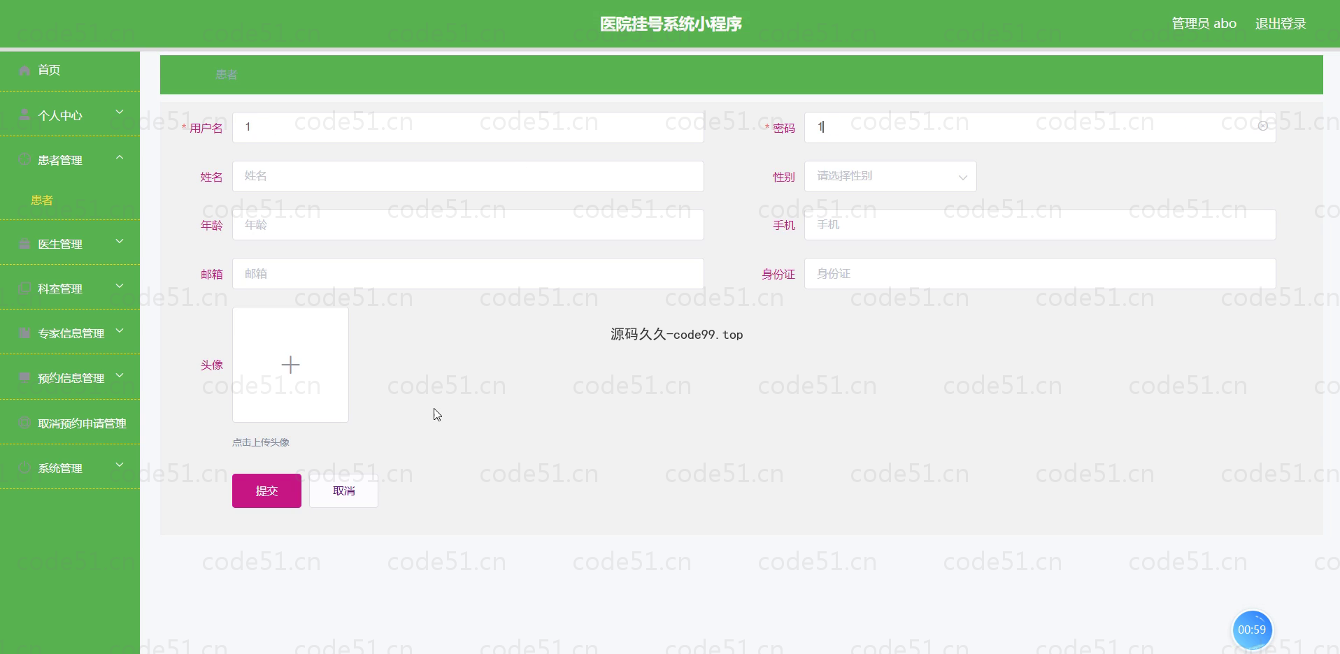The height and width of the screenshot is (654, 1340).
Task: Focus the 用户名 input field
Action: click(468, 127)
